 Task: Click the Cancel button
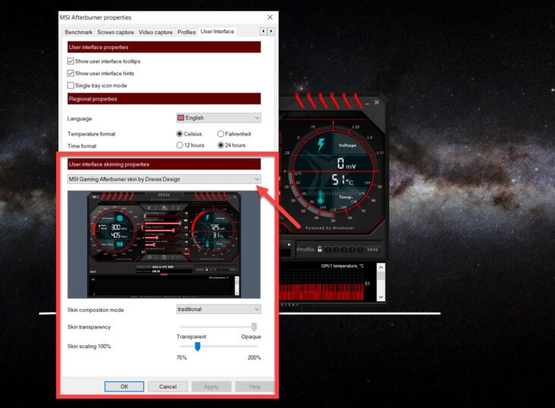[x=168, y=386]
